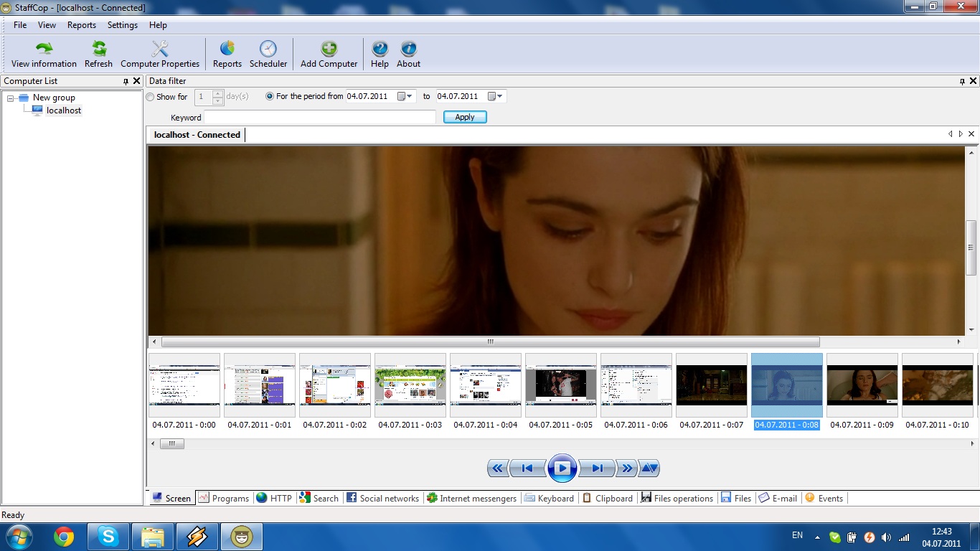
Task: Open the Settings menu
Action: pyautogui.click(x=123, y=25)
